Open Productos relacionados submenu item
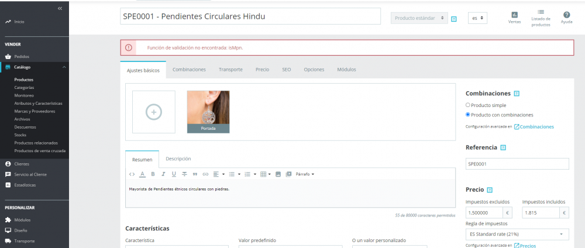585x248 pixels. tap(36, 143)
